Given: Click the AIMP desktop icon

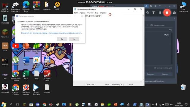Looking at the screenshot, I should [x=57, y=6].
